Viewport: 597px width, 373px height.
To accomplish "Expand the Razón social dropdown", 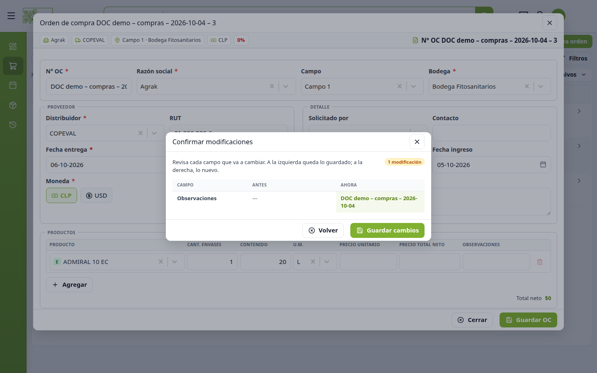I will pyautogui.click(x=286, y=86).
